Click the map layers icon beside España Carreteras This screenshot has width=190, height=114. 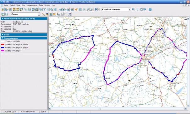133,9
